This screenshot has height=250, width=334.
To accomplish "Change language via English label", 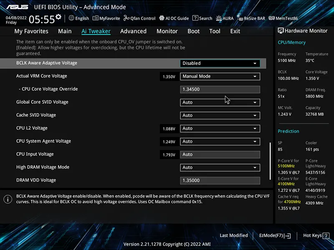I will click(x=82, y=18).
